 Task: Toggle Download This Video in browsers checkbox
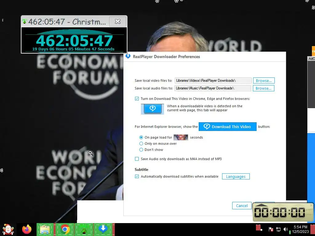(137, 99)
